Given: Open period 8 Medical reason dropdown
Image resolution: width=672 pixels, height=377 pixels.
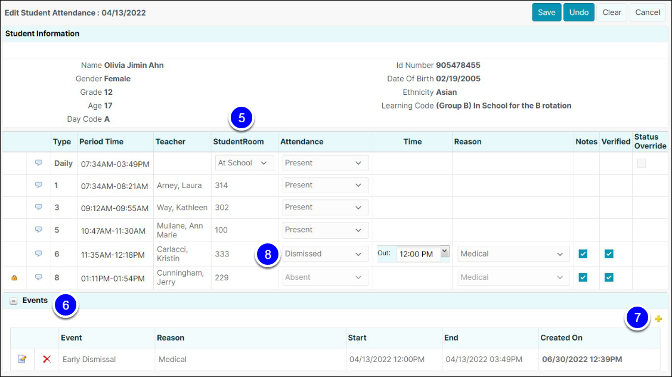Looking at the screenshot, I should 513,277.
